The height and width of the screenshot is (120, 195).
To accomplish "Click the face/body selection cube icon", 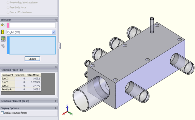I will tap(3, 39).
